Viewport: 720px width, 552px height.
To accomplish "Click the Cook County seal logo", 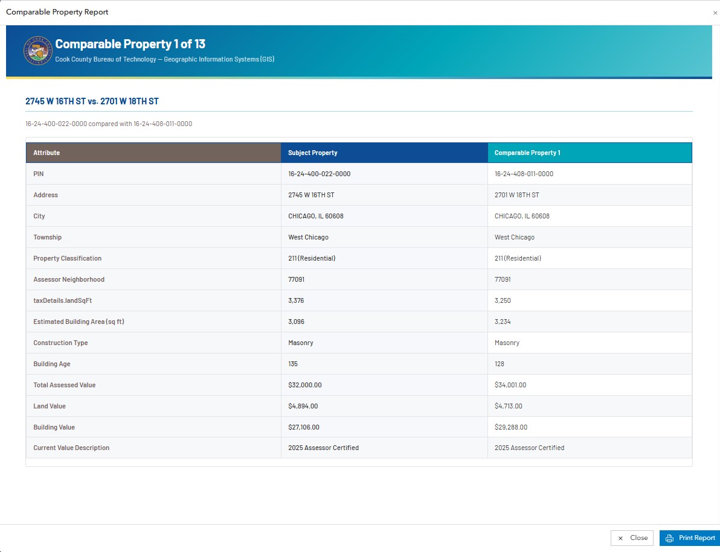I will pos(38,51).
